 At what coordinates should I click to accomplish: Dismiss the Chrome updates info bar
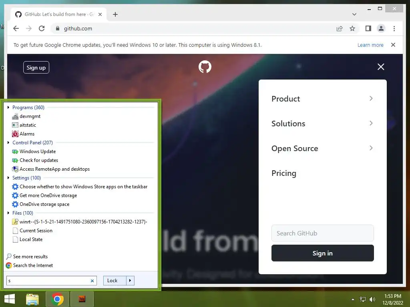pos(393,45)
